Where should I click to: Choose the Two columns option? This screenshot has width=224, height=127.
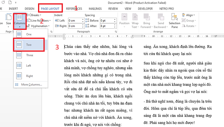31,45
